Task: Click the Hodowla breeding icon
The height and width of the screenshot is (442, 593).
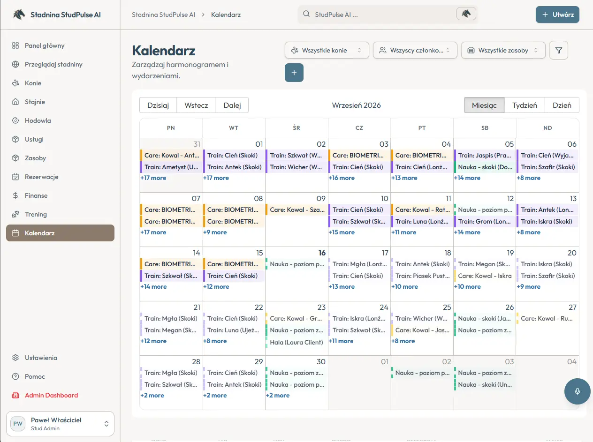Action: pos(15,120)
